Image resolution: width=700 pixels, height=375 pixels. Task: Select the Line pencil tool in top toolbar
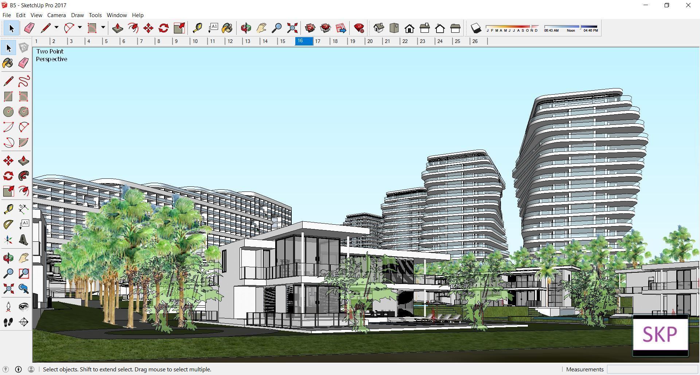coord(46,28)
